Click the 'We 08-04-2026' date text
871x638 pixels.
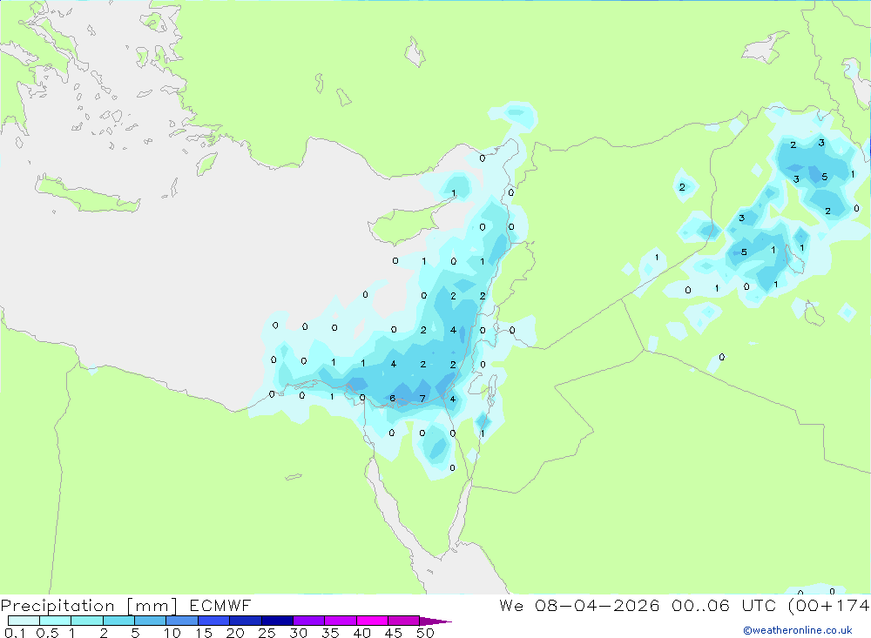pyautogui.click(x=579, y=605)
